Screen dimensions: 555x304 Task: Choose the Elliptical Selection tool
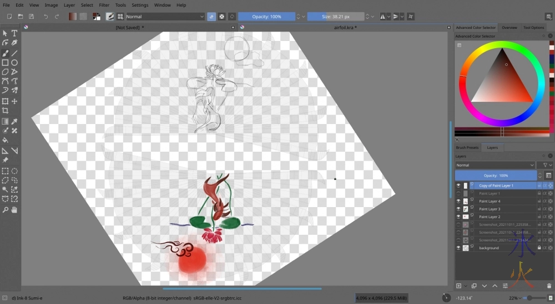15,171
